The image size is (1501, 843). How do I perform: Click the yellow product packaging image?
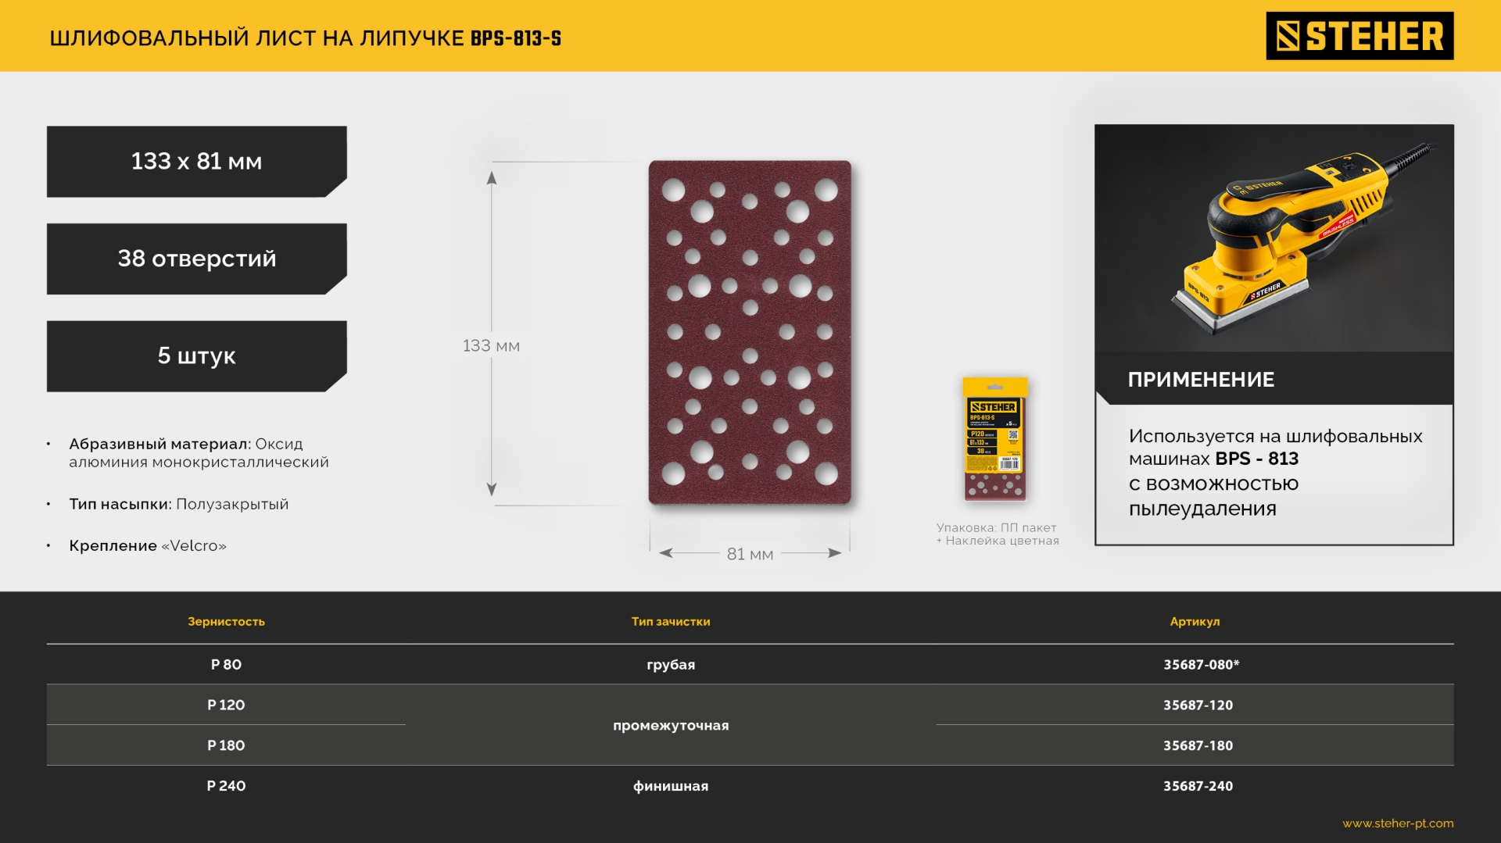point(994,439)
